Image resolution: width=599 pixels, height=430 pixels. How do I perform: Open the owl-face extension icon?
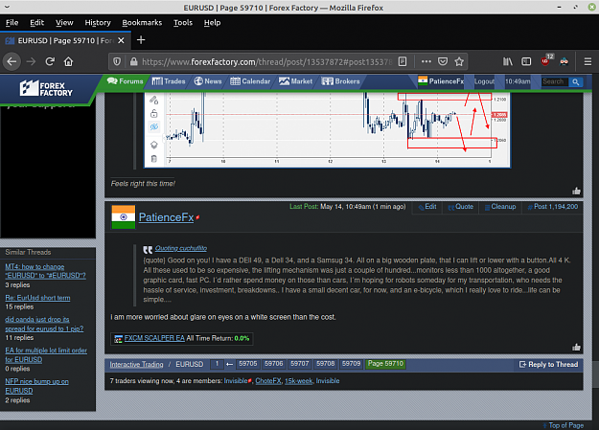(564, 61)
